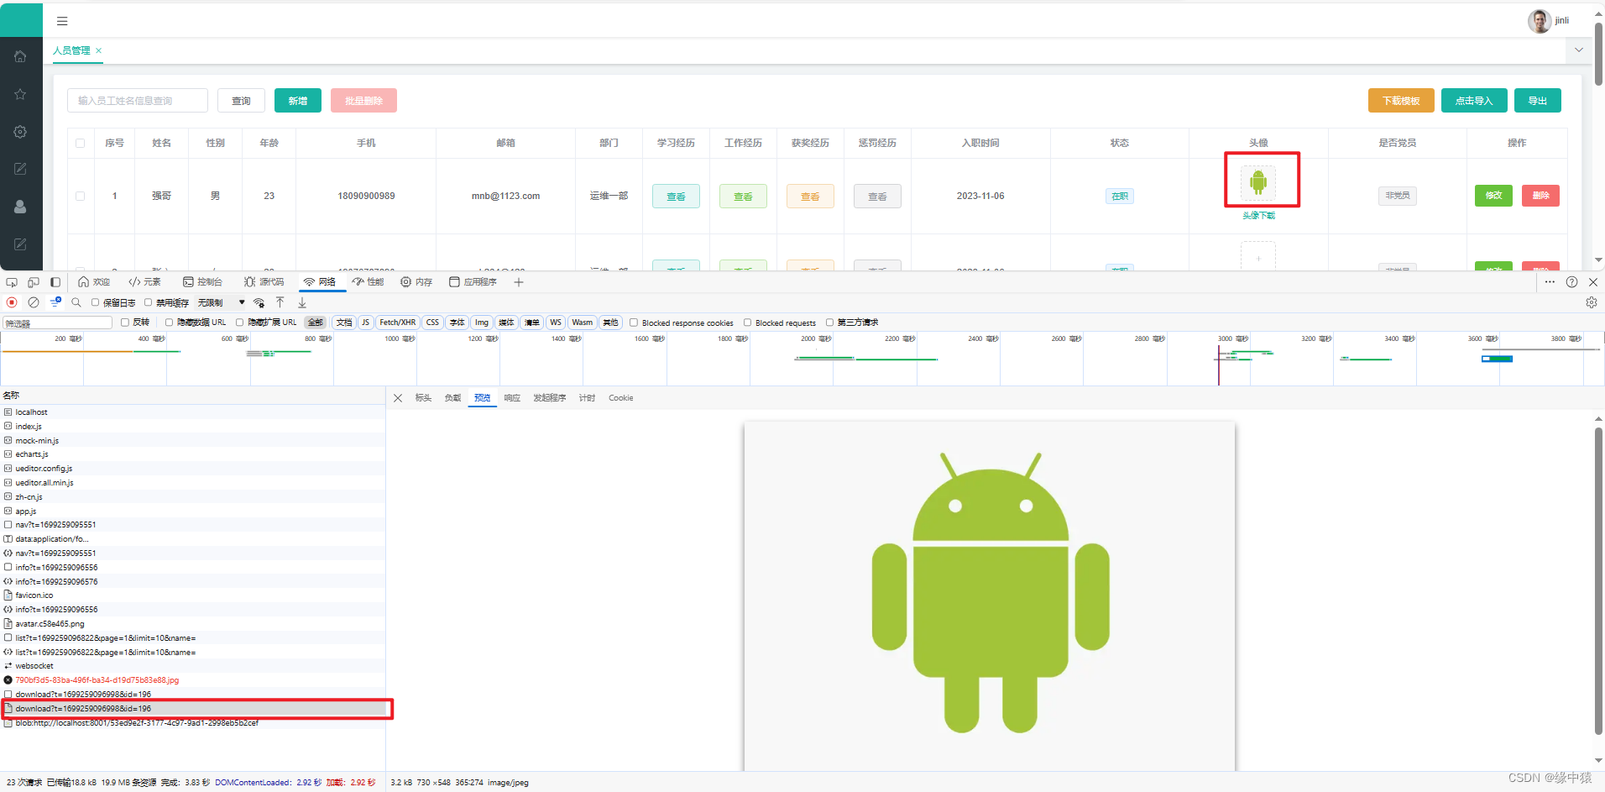The width and height of the screenshot is (1605, 792).
Task: Click the 查询 search button
Action: tap(242, 101)
